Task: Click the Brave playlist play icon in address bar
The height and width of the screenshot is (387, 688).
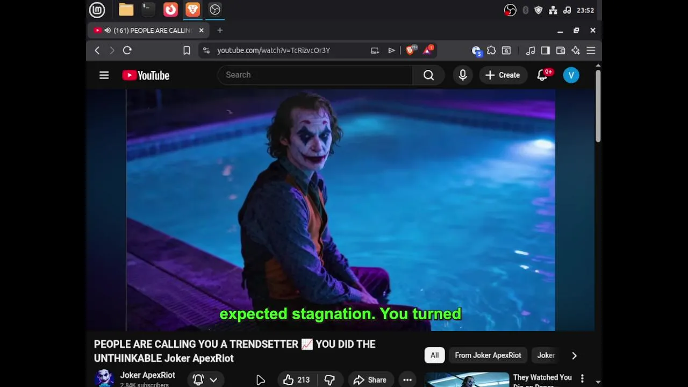Action: [391, 51]
